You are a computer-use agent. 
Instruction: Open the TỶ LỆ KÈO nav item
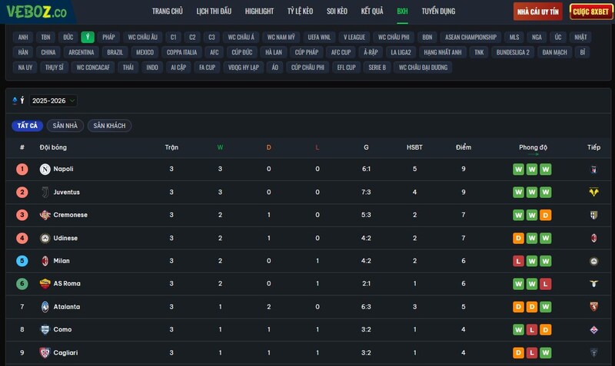pos(300,12)
